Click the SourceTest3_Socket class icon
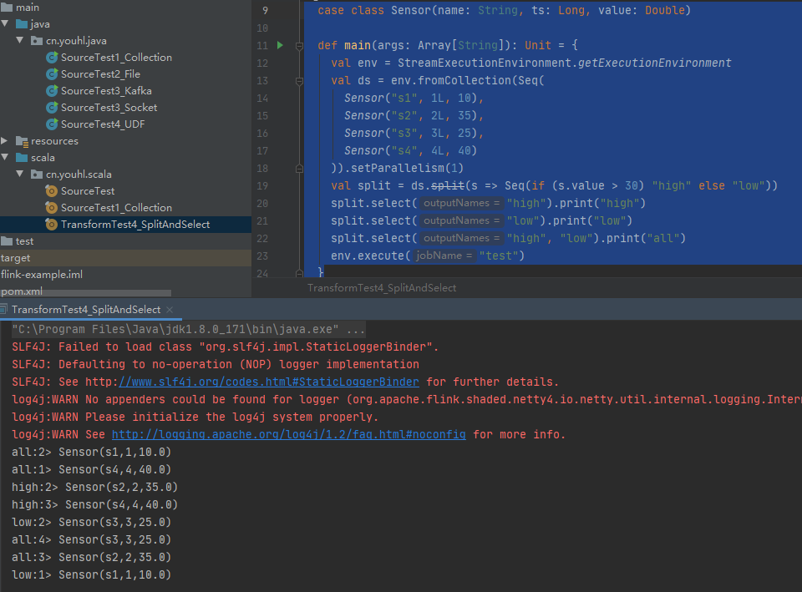 [x=52, y=108]
